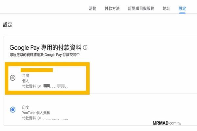Viewport: 197px width, 131px height.
Task: Click the 設定 tab in the top navigation
Action: tap(182, 9)
